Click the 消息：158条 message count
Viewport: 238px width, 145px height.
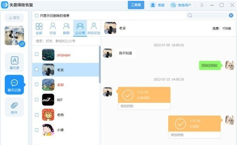tap(222, 28)
